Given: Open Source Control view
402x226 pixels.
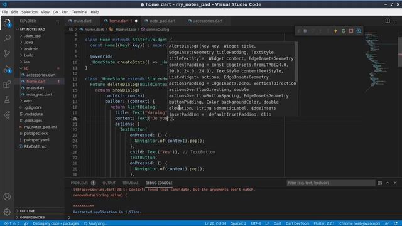Looking at the screenshot, I should 7,53.
